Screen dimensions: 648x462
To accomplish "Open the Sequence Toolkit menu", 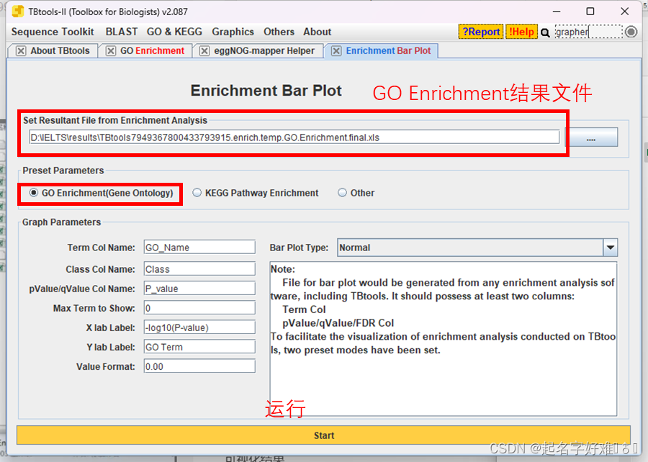I will [52, 32].
